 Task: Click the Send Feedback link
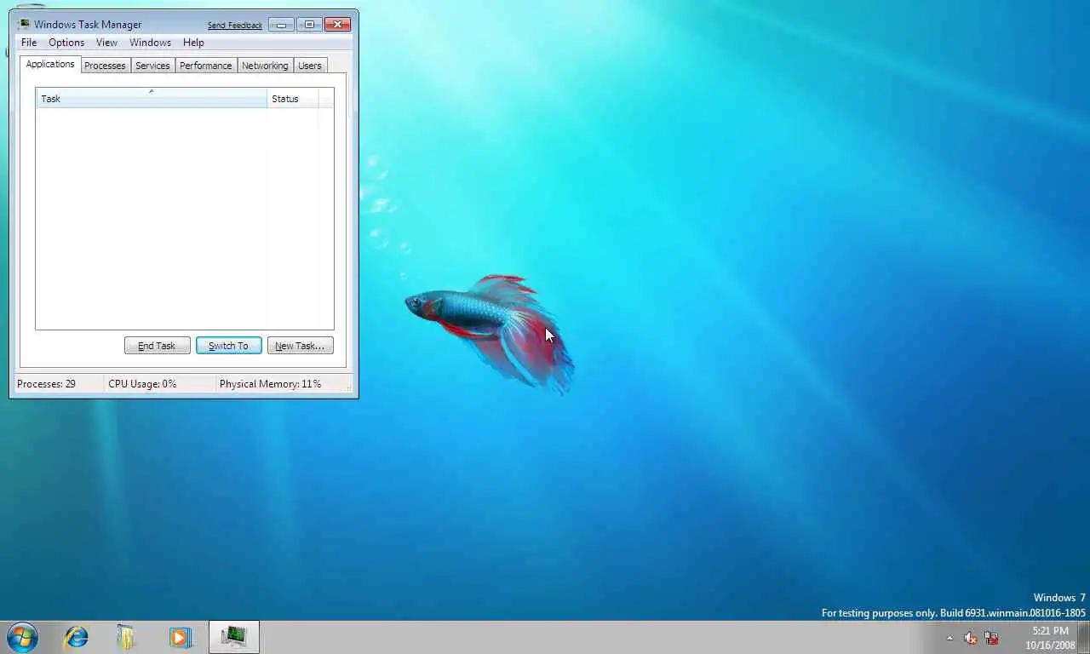tap(235, 26)
